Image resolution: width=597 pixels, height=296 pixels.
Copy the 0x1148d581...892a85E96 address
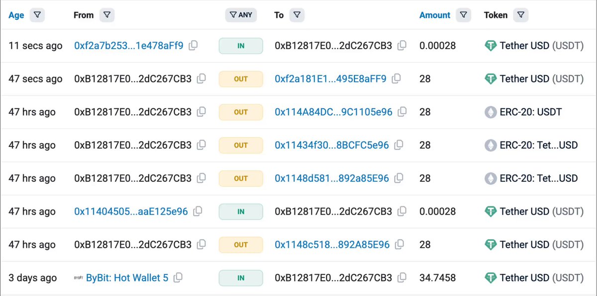point(399,178)
